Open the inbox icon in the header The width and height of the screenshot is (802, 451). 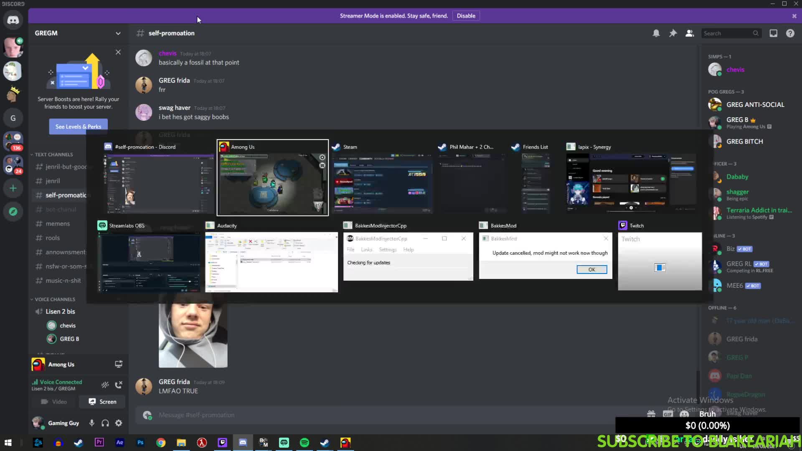tap(774, 33)
